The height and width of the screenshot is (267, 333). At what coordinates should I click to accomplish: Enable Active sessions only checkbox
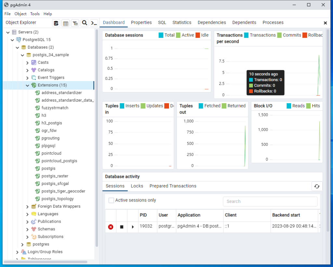[111, 200]
